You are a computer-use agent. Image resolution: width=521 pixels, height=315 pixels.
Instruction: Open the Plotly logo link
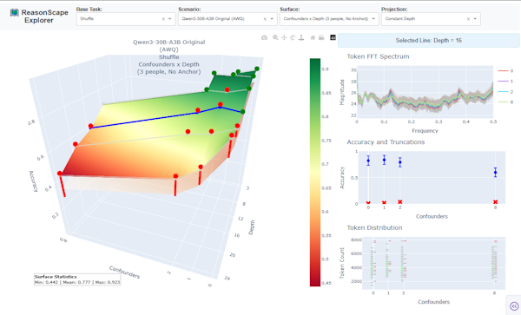333,37
